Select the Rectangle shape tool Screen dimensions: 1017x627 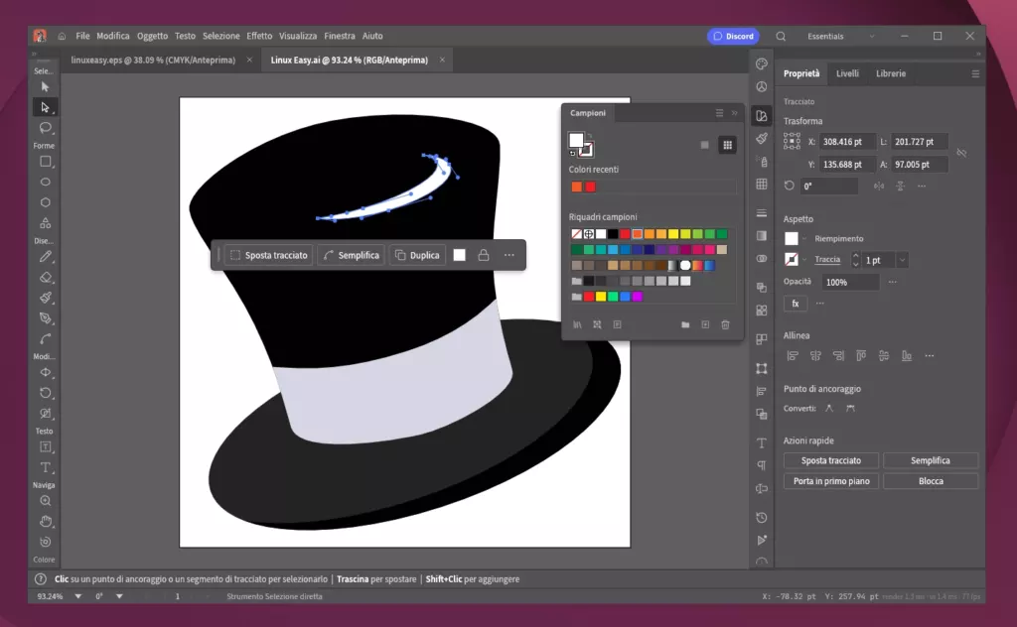coord(45,162)
